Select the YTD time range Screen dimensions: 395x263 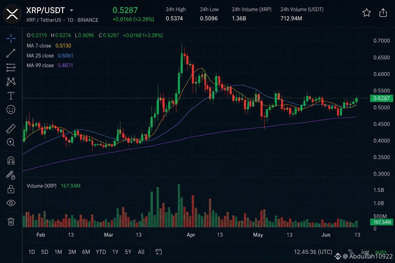point(101,252)
